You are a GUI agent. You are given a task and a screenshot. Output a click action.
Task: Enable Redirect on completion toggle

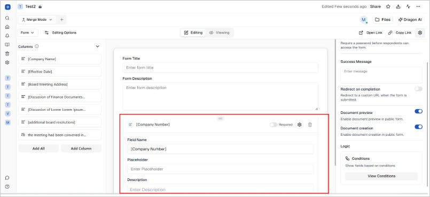418,89
